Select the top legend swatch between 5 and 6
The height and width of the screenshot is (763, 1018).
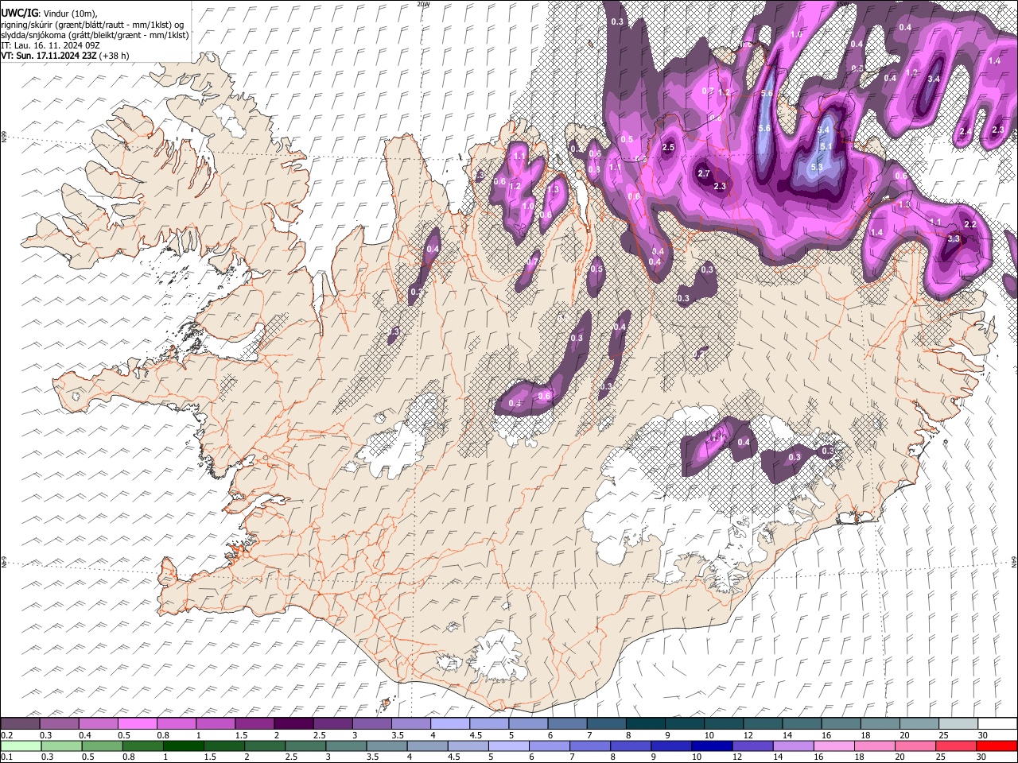[x=527, y=723]
